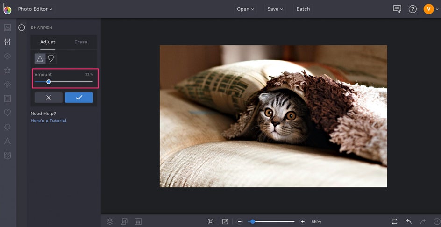
Task: Select the triangle sharpen mode toggle
Action: pyautogui.click(x=40, y=58)
